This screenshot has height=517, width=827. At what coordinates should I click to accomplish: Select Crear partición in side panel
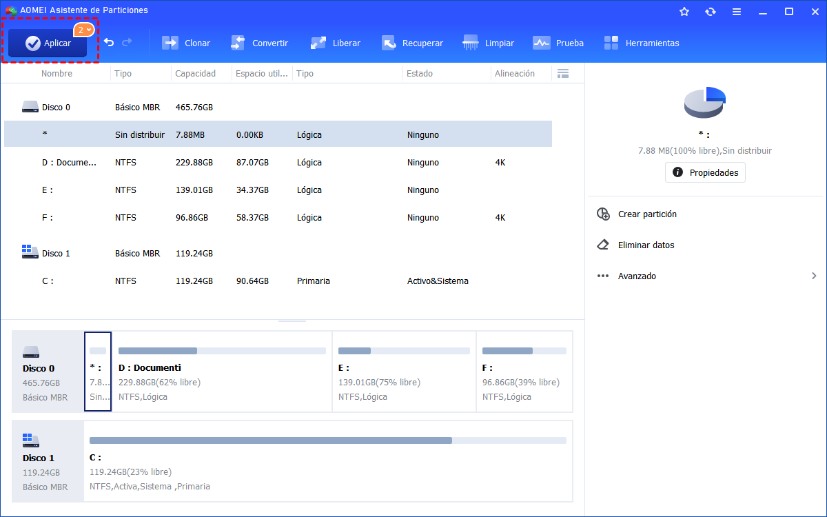(x=647, y=214)
